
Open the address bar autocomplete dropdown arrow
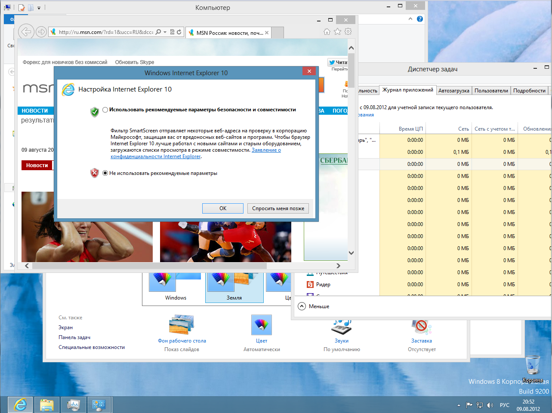(x=165, y=32)
